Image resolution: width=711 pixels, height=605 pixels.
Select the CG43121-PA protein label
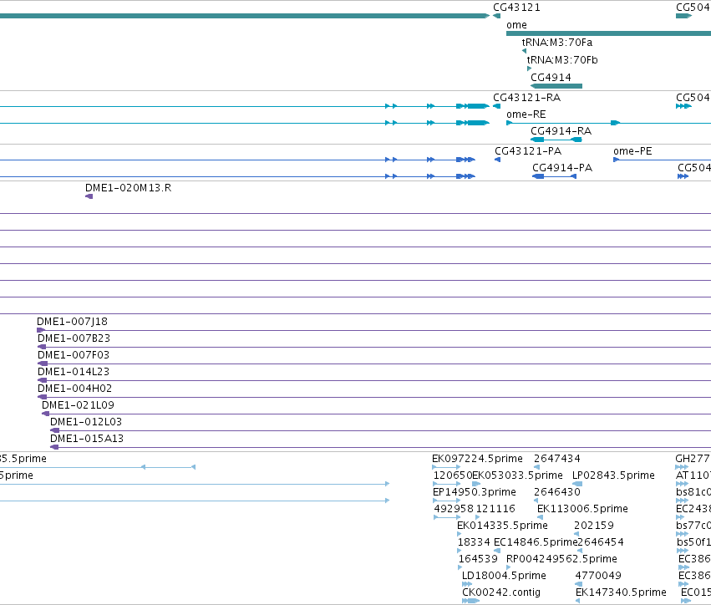[528, 151]
